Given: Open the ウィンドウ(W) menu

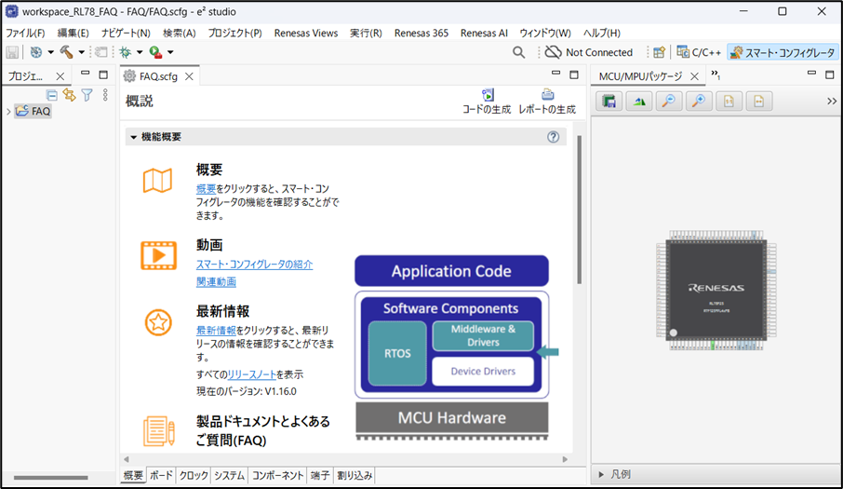Looking at the screenshot, I should pyautogui.click(x=545, y=33).
